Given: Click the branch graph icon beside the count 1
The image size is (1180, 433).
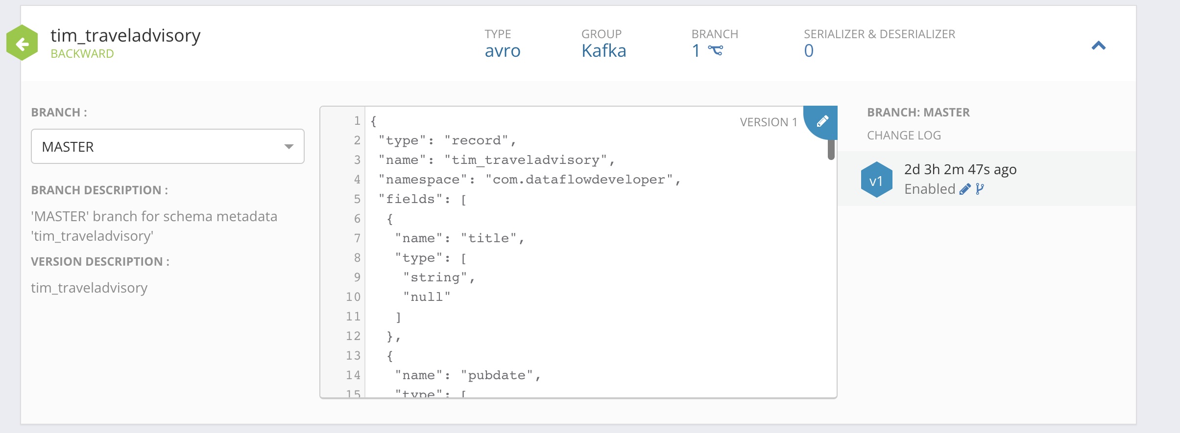Looking at the screenshot, I should tap(715, 50).
